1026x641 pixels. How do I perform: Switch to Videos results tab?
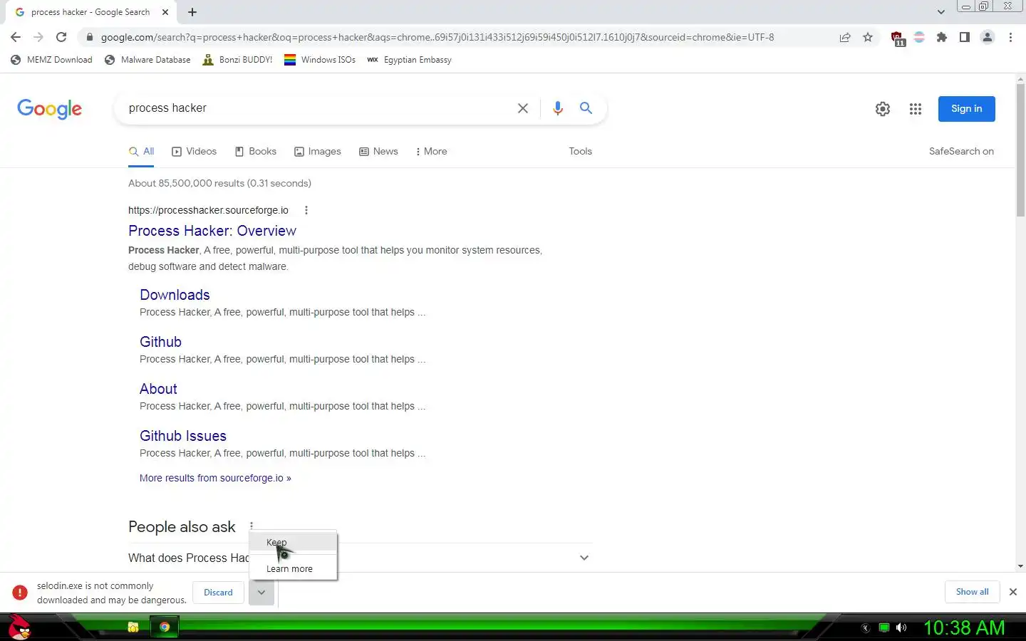[194, 151]
